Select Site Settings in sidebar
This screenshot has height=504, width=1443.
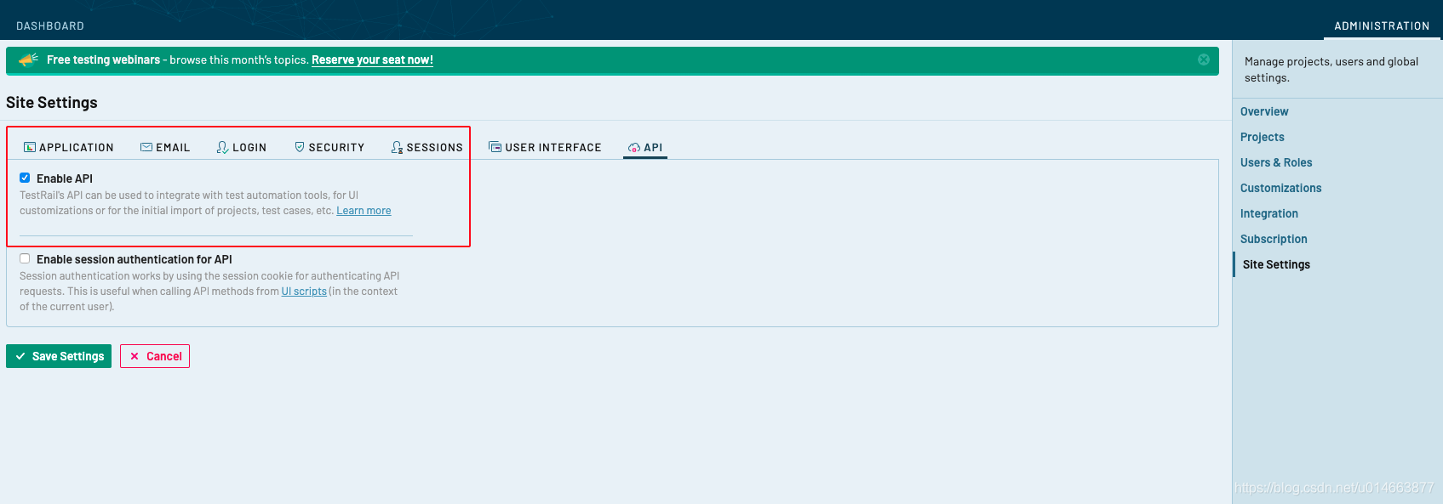(x=1276, y=264)
